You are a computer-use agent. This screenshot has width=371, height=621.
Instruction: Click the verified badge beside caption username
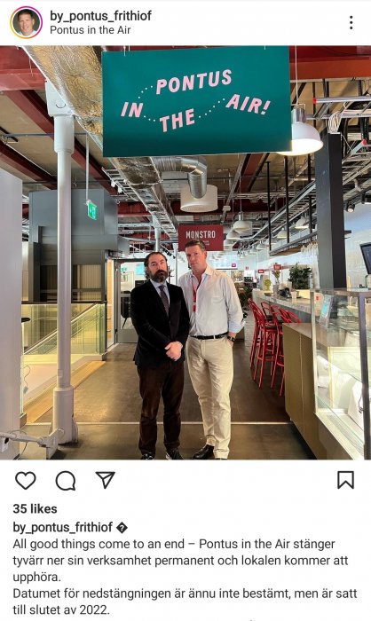pos(122,528)
